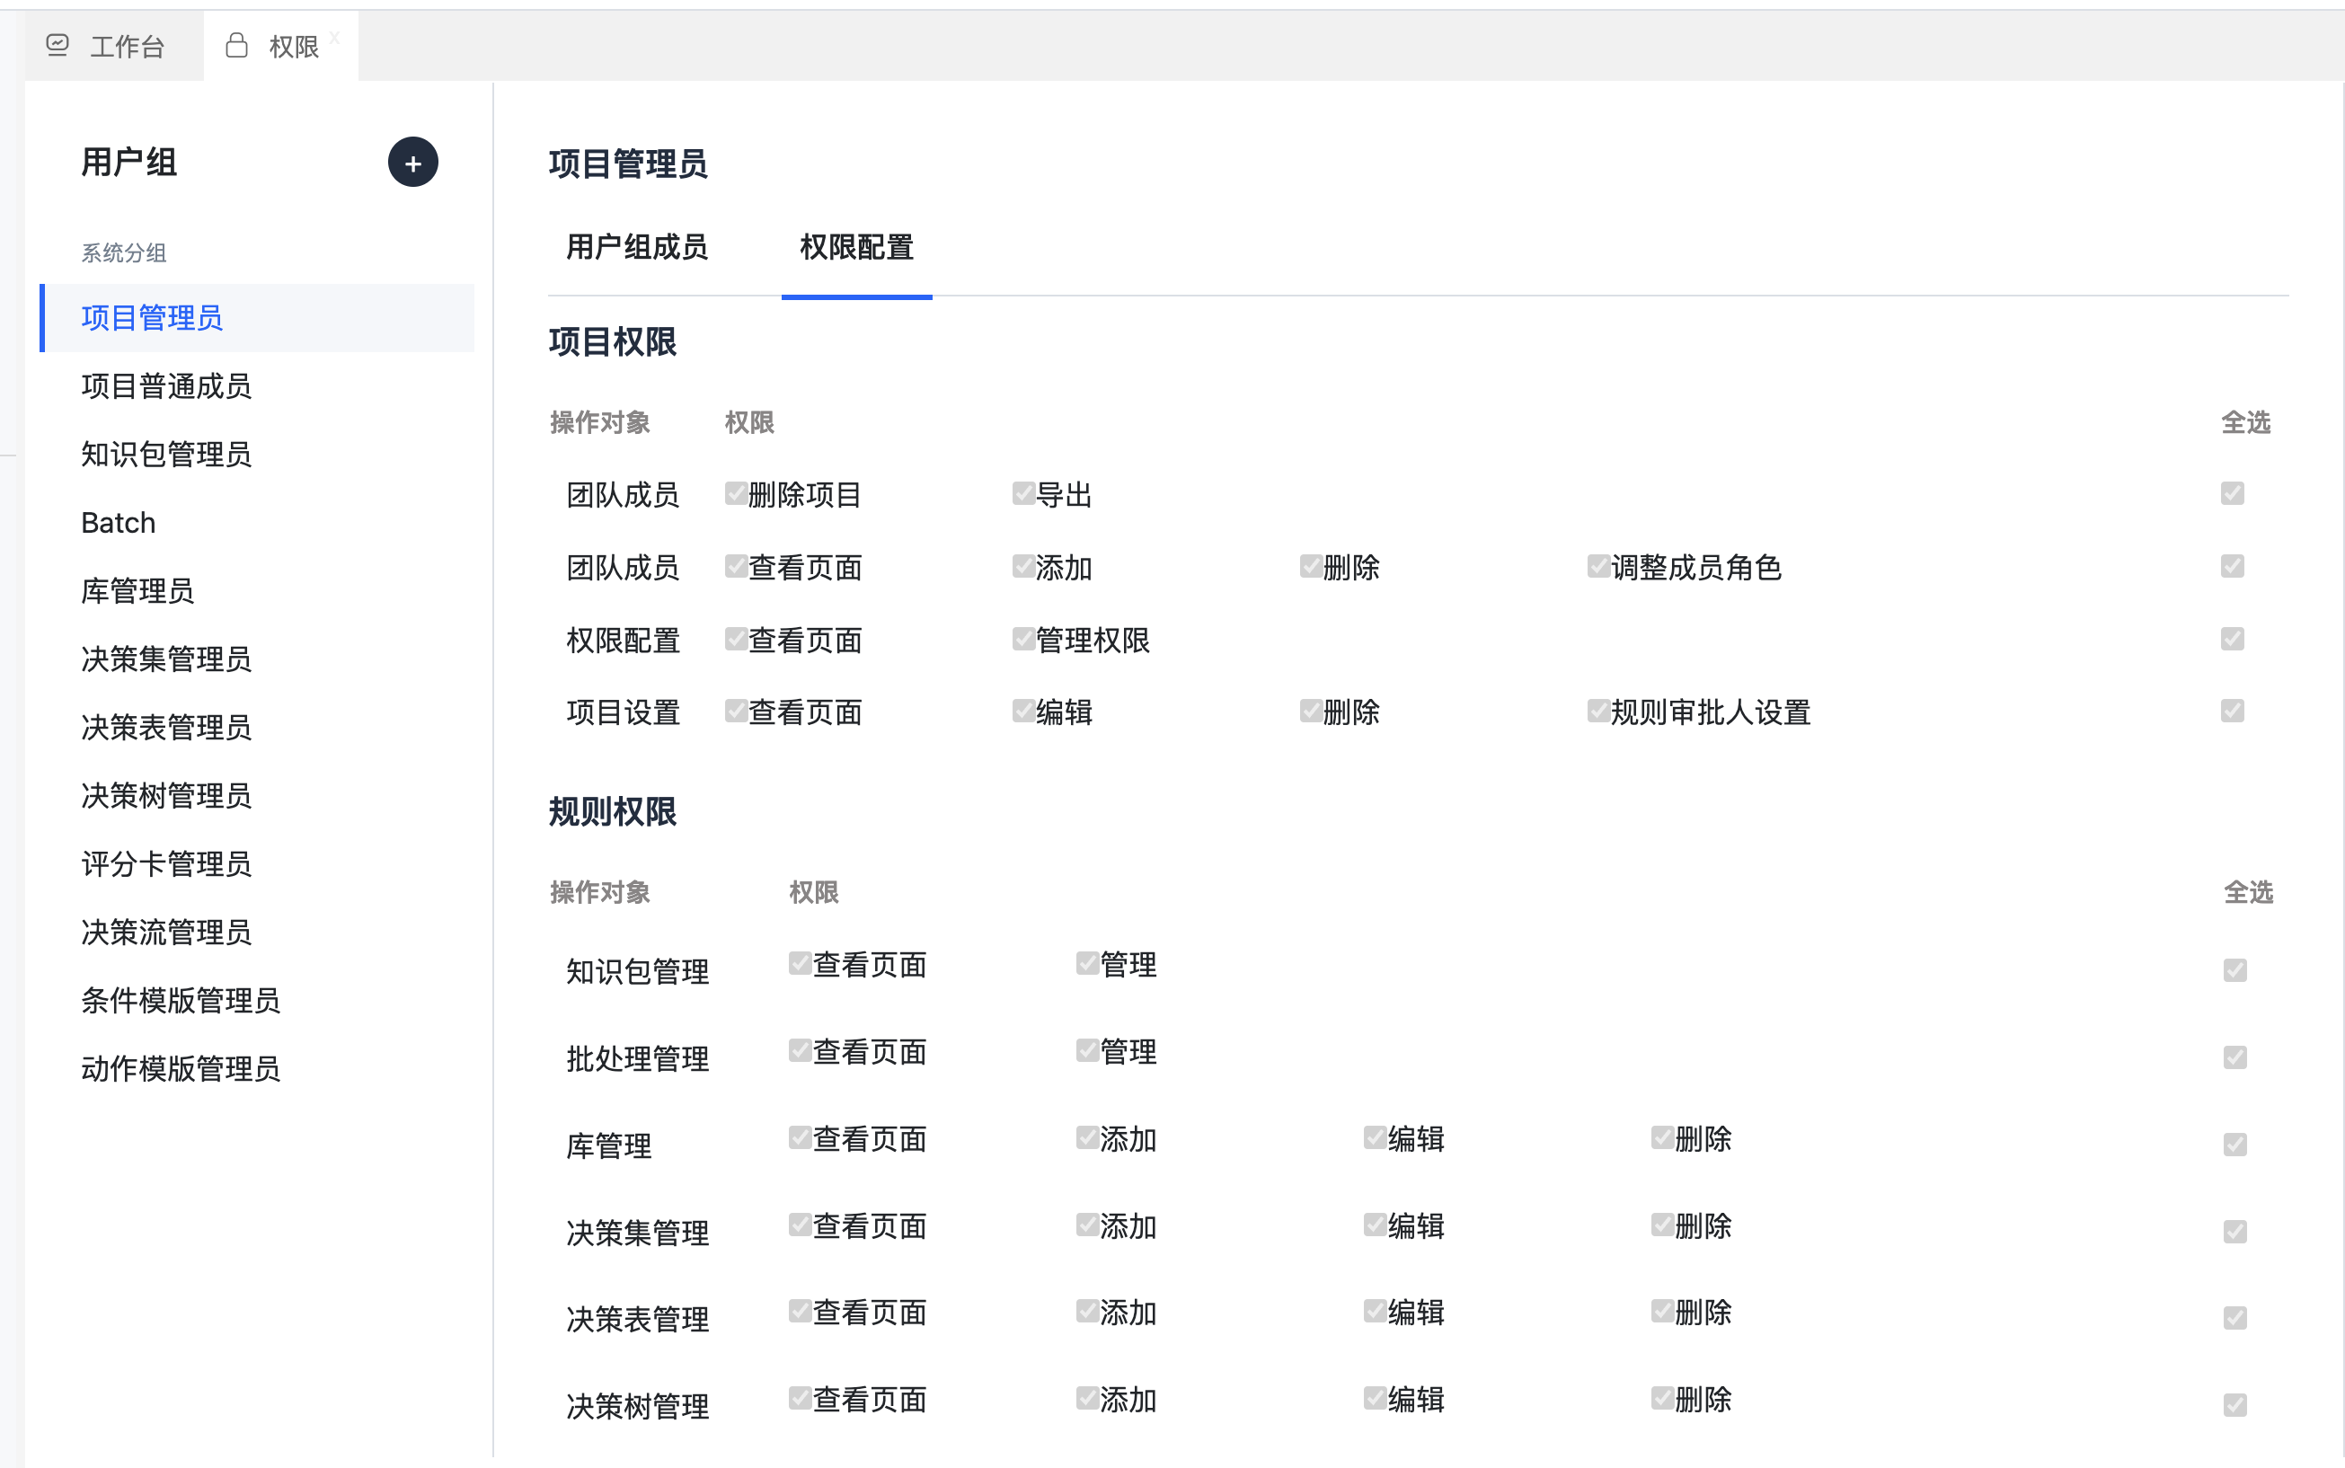Screen dimensions: 2345x1468
Task: Select 决策树管理员 in the group list
Action: point(166,795)
